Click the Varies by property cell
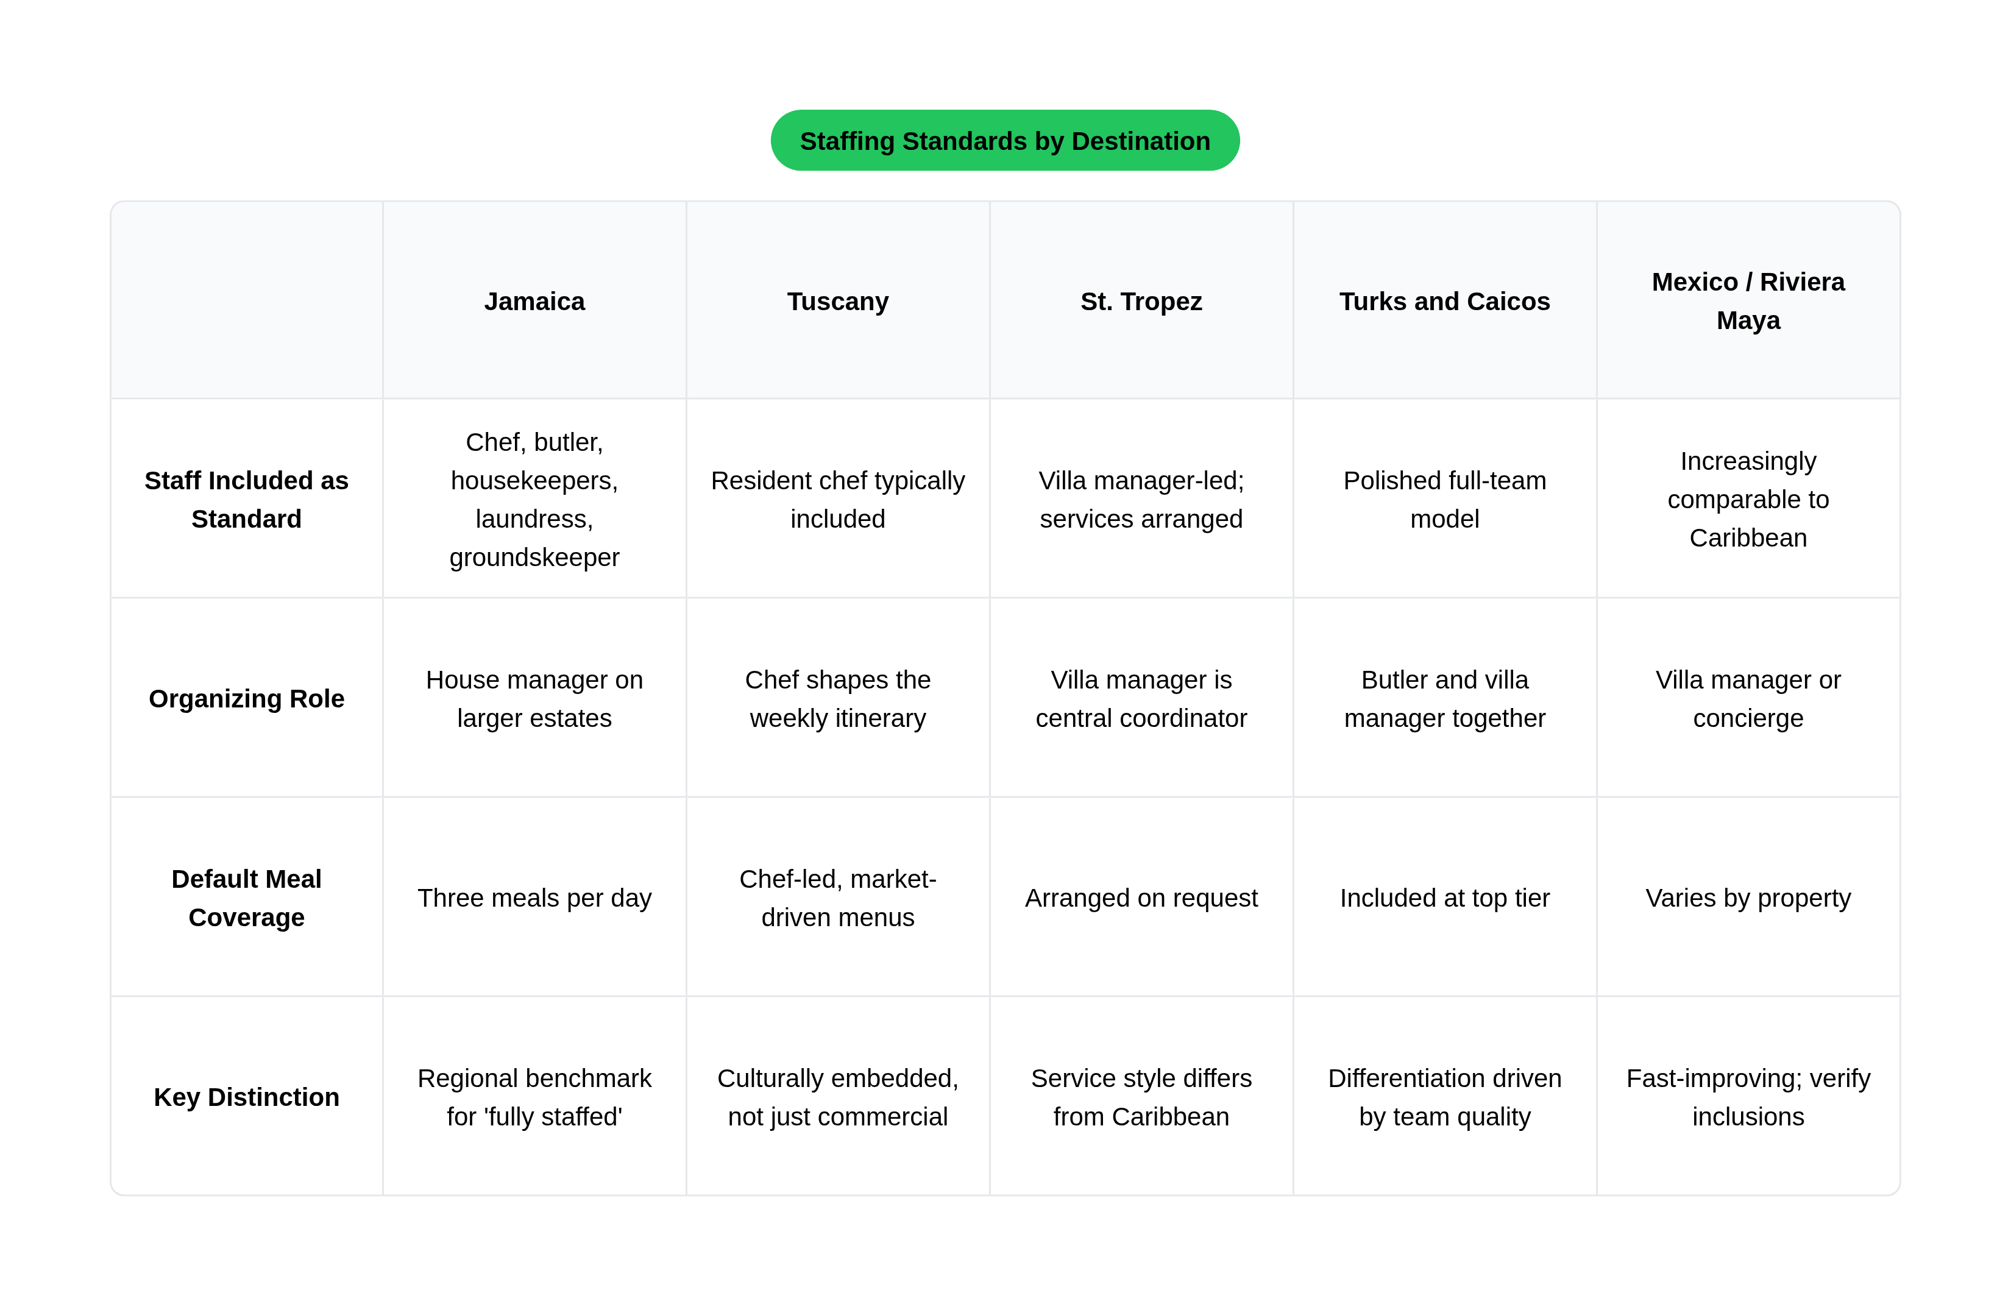This screenshot has height=1307, width=2011. tap(1748, 898)
